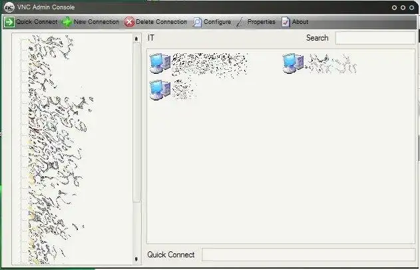Click the last title bar circle button

[412, 7]
